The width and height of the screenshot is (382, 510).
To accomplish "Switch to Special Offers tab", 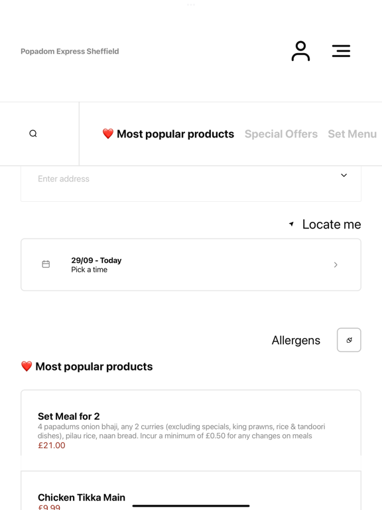I will [x=281, y=134].
